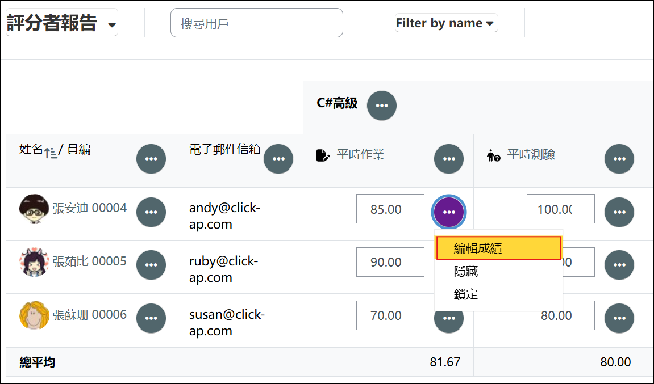The width and height of the screenshot is (654, 384).
Task: Open 張蘇珊's 平時測驗 grade actions menu
Action: (619, 318)
